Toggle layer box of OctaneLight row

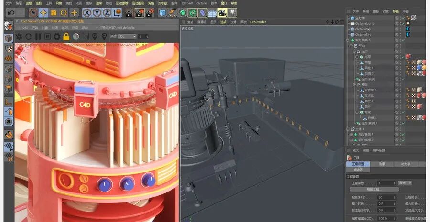coord(397,23)
